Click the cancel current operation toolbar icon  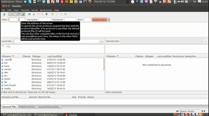38,14
